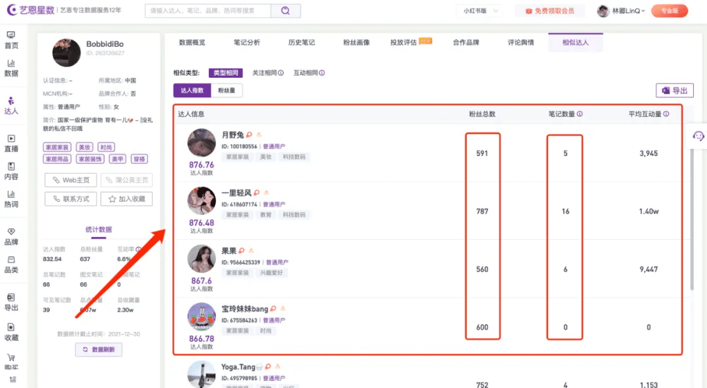Click the 数据刷新 refresh button

coord(99,349)
